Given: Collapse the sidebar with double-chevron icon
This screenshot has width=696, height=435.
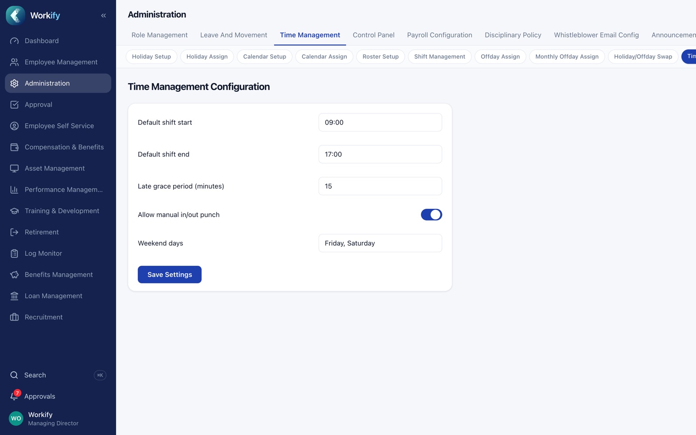Looking at the screenshot, I should click(x=104, y=16).
